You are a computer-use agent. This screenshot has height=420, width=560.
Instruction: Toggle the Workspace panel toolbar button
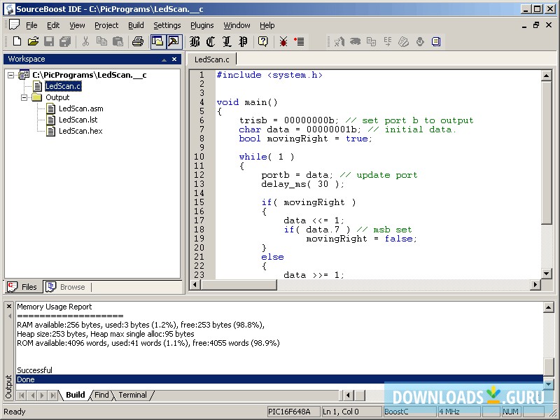(157, 41)
